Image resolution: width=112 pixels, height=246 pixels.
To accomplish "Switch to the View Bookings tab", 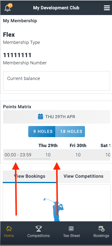I will click(x=29, y=176).
